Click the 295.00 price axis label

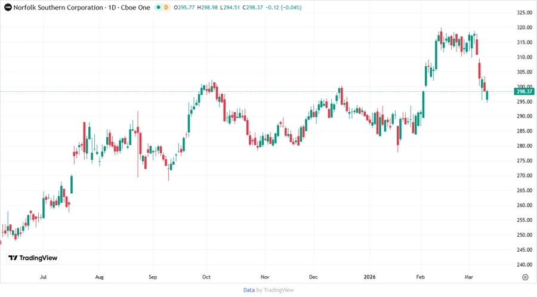524,101
